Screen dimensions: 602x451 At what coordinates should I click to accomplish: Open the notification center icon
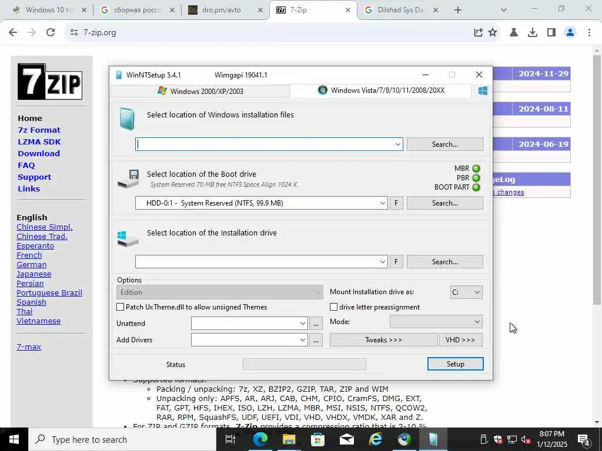coord(584,439)
